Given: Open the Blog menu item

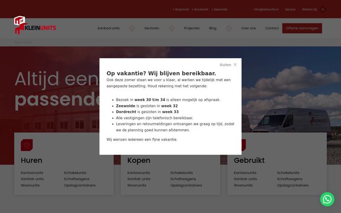Looking at the screenshot, I should 213,28.
